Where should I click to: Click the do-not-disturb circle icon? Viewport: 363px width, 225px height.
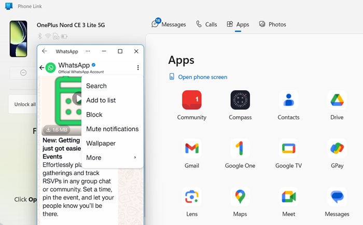(x=23, y=73)
